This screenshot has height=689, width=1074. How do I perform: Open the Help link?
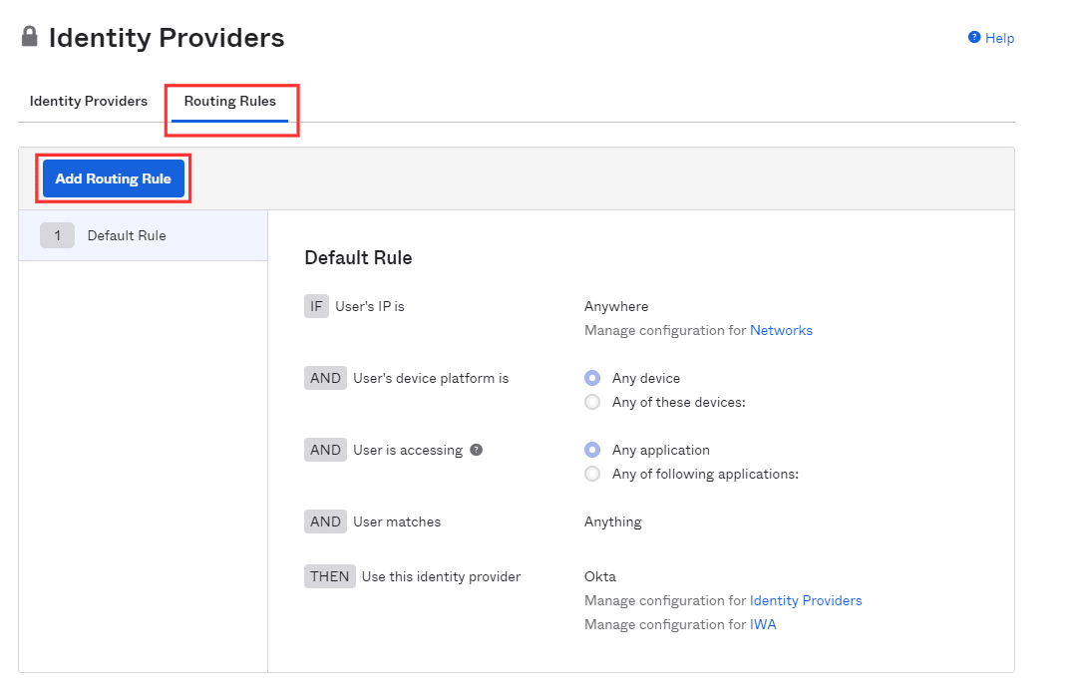pos(999,38)
